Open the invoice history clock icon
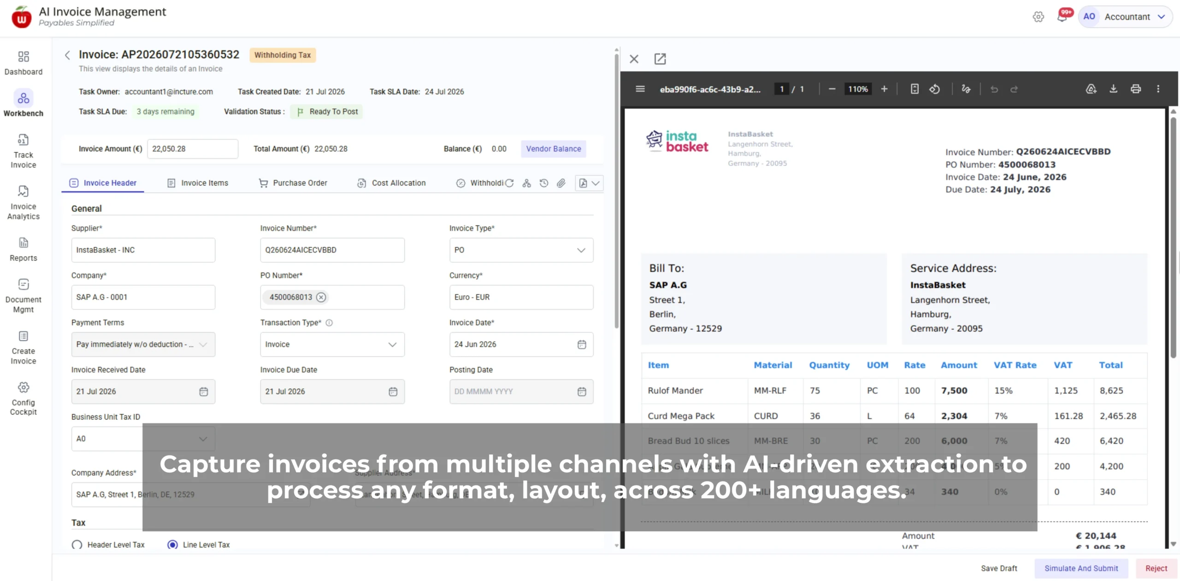The image size is (1180, 581). coord(544,183)
